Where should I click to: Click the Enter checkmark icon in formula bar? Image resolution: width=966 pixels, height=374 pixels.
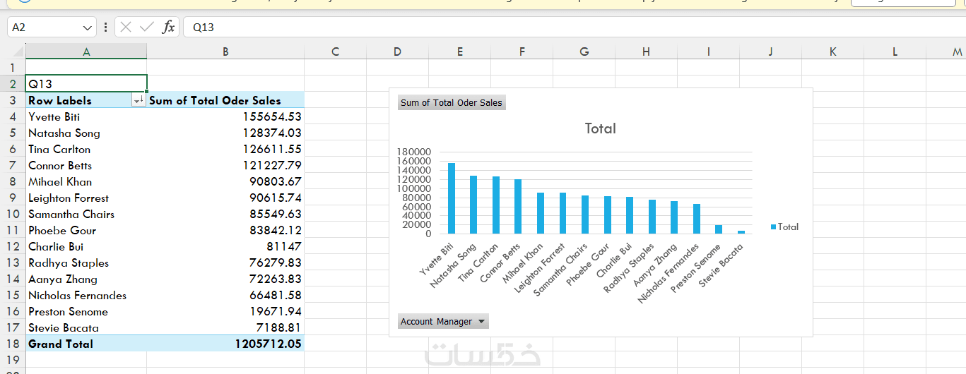(x=147, y=27)
